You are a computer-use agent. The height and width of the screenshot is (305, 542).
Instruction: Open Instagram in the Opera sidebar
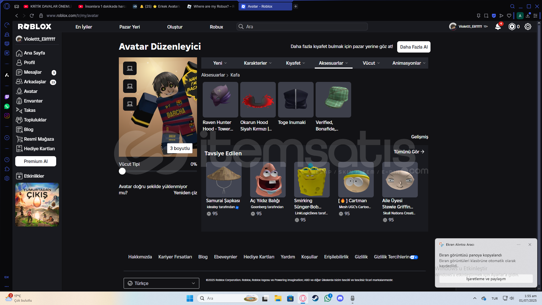[7, 116]
